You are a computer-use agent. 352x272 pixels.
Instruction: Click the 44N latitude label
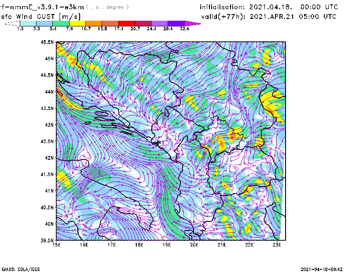click(49, 92)
